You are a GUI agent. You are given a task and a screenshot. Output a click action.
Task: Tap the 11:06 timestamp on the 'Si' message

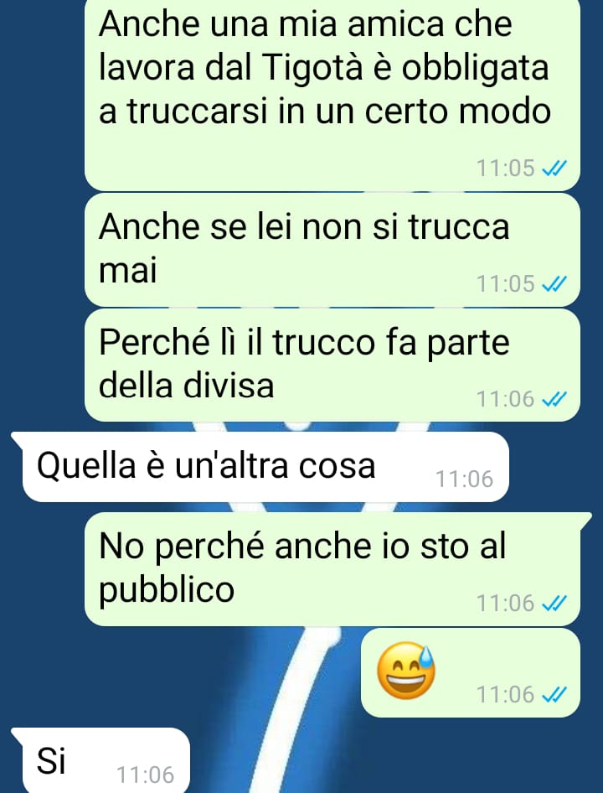[x=146, y=775]
